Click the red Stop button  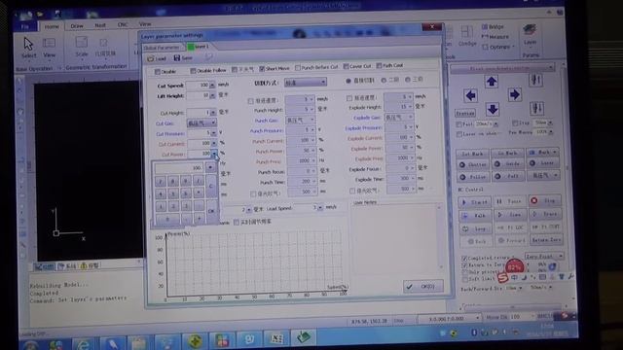pos(545,200)
